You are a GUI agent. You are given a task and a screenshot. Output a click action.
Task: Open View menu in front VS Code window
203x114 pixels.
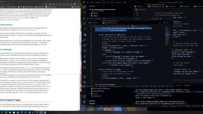pos(104,19)
